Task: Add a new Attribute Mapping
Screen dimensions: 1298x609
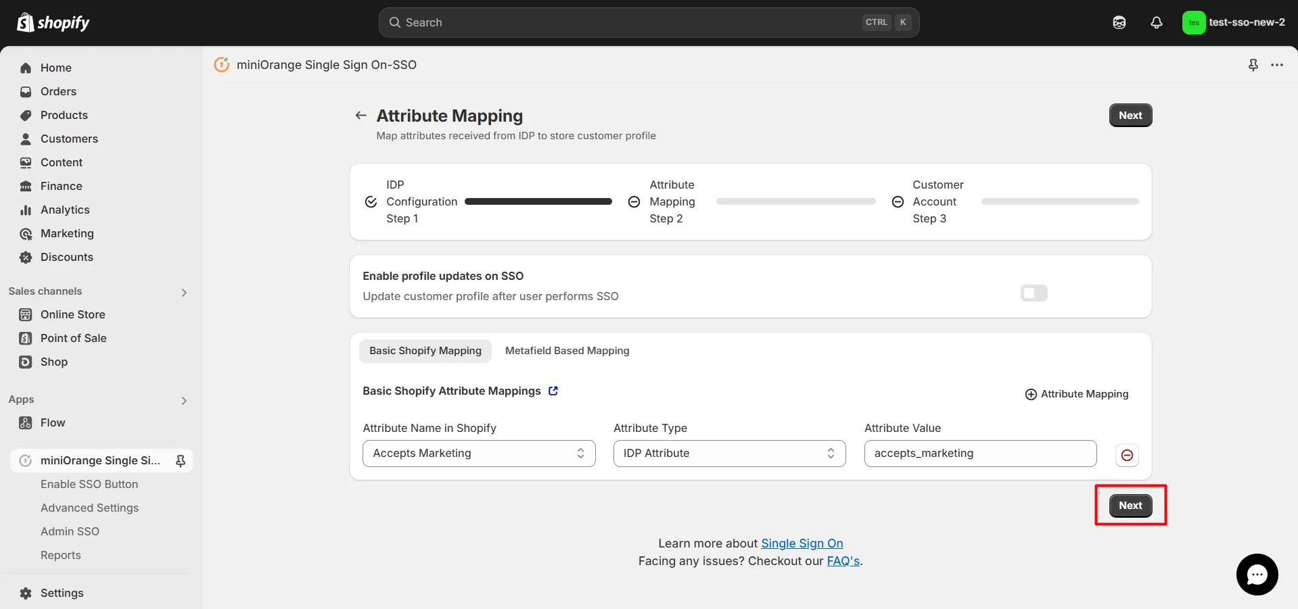Action: 1077,394
